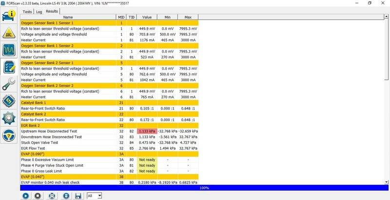Viewport: 390px width, 200px height.
Task: Select the Upstream Hose Disconnected Test row
Action: click(68, 131)
